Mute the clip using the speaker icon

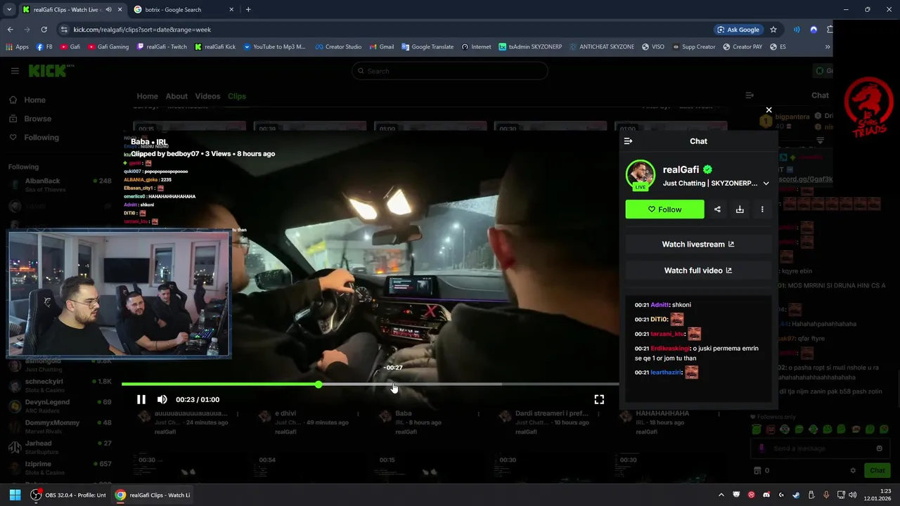coord(162,399)
